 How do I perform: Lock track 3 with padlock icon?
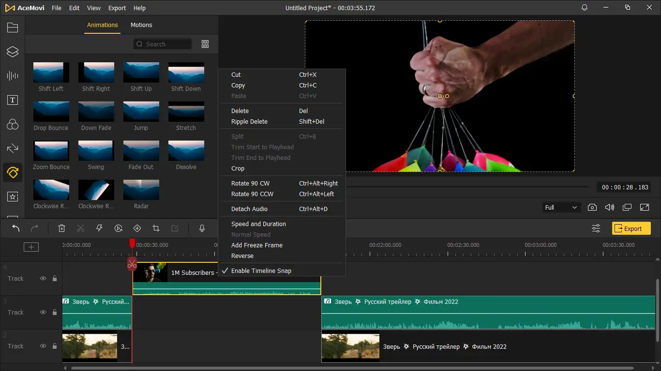coord(55,312)
